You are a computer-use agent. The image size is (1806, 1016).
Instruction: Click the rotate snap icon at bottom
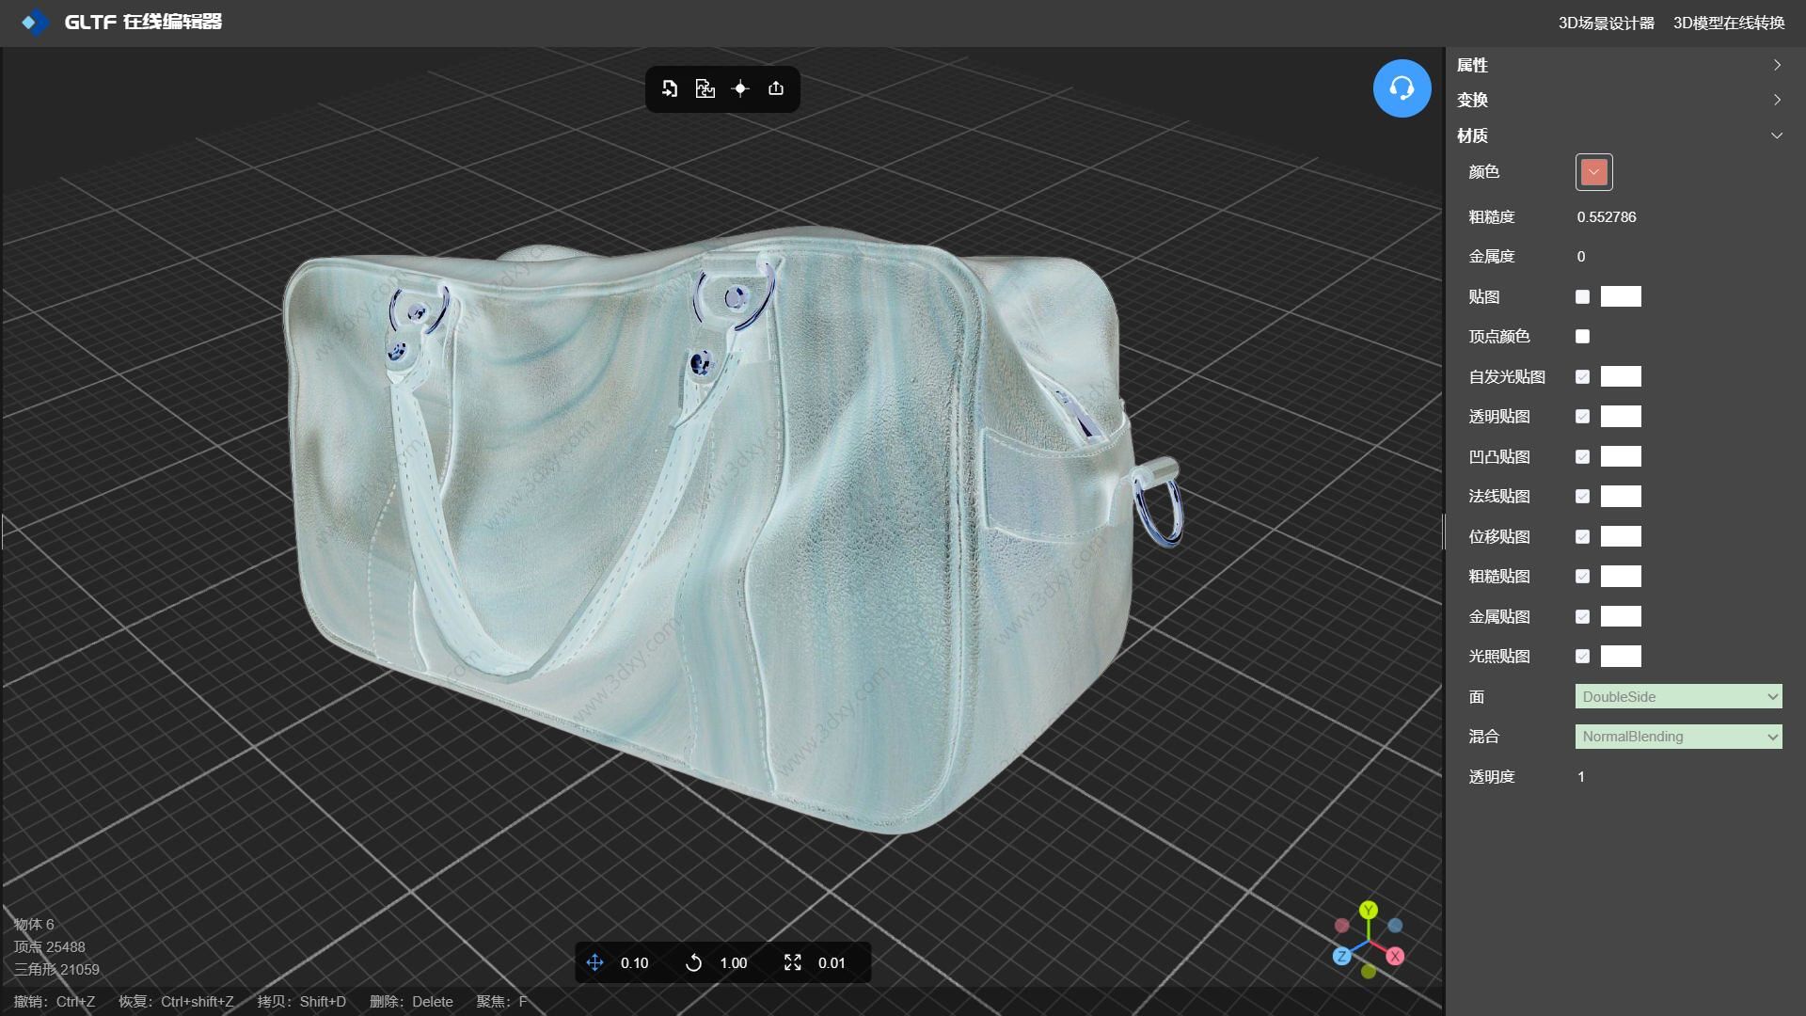693,962
